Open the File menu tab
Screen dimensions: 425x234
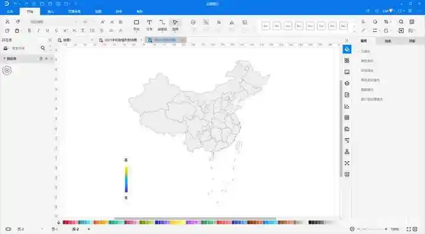10,11
